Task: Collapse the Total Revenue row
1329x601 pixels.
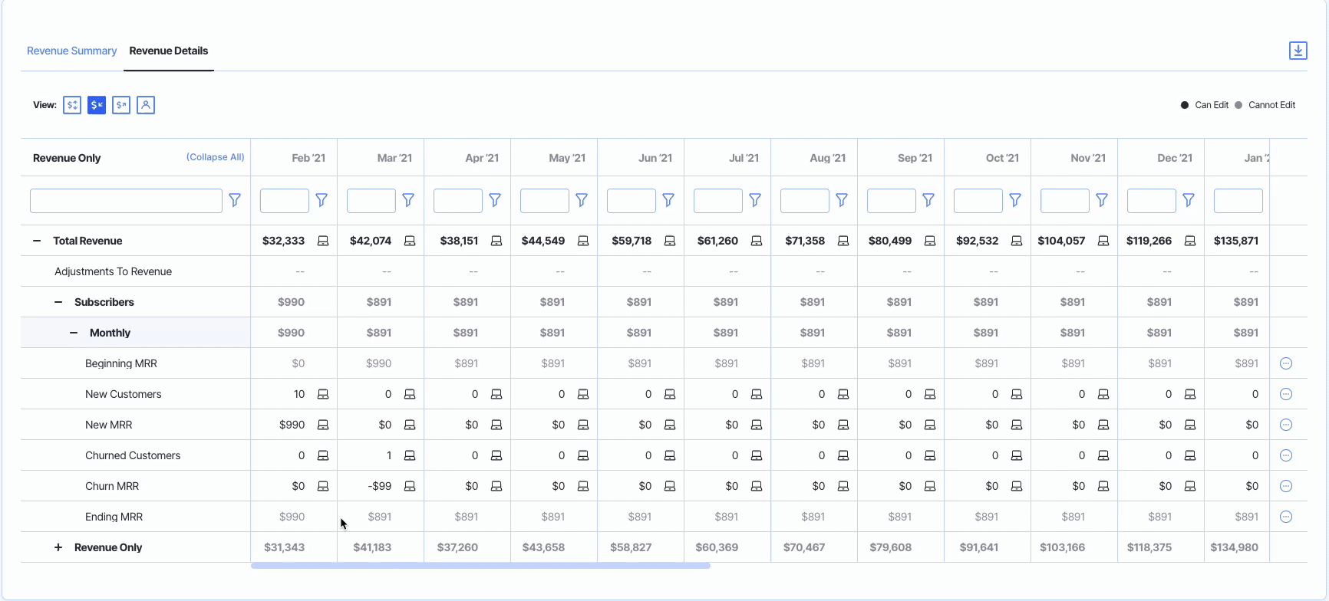Action: (37, 241)
